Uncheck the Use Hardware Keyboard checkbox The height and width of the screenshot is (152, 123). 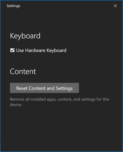click(x=12, y=50)
